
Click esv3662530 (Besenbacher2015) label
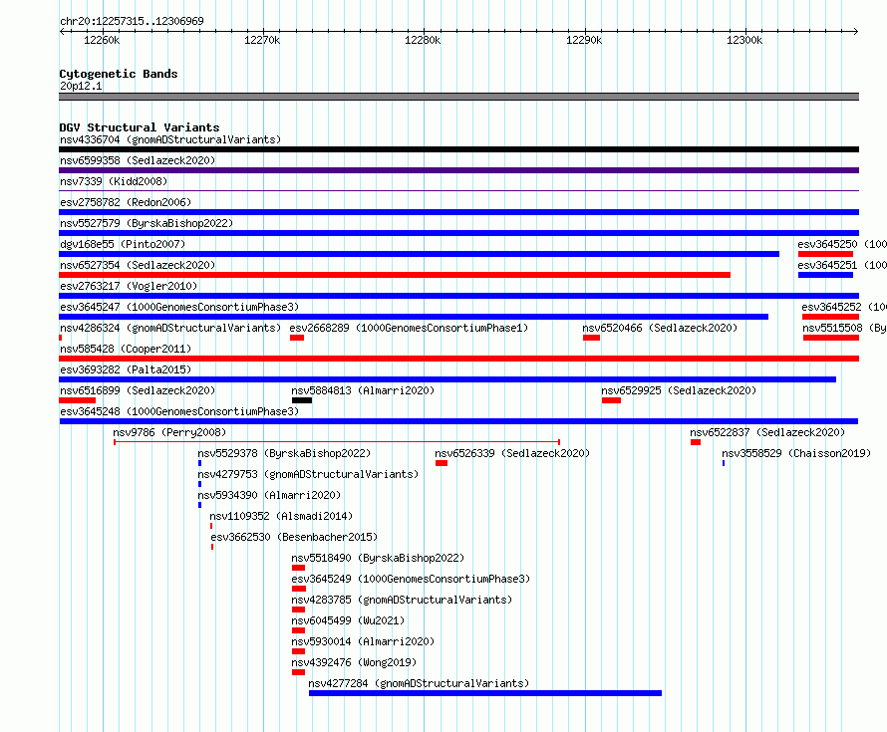point(294,537)
